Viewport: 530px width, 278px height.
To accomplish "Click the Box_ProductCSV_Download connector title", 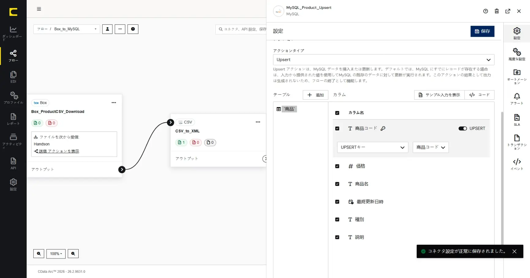I will point(58,112).
